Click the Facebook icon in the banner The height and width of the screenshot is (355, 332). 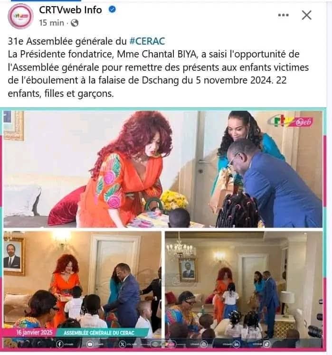tap(59, 344)
